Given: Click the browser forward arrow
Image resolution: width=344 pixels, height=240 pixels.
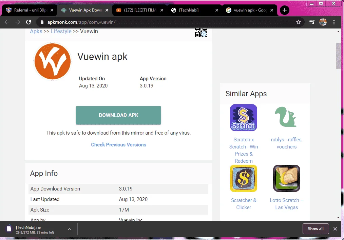Looking at the screenshot, I should (18, 22).
